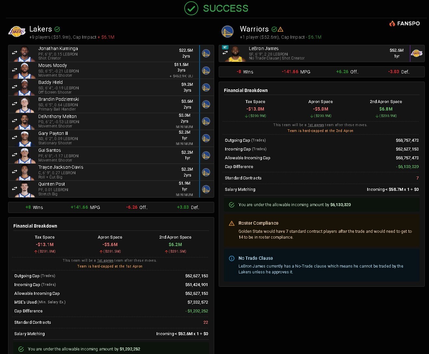This screenshot has width=429, height=354.
Task: Click the swap arrows beside LeBron James
Action: click(x=225, y=52)
